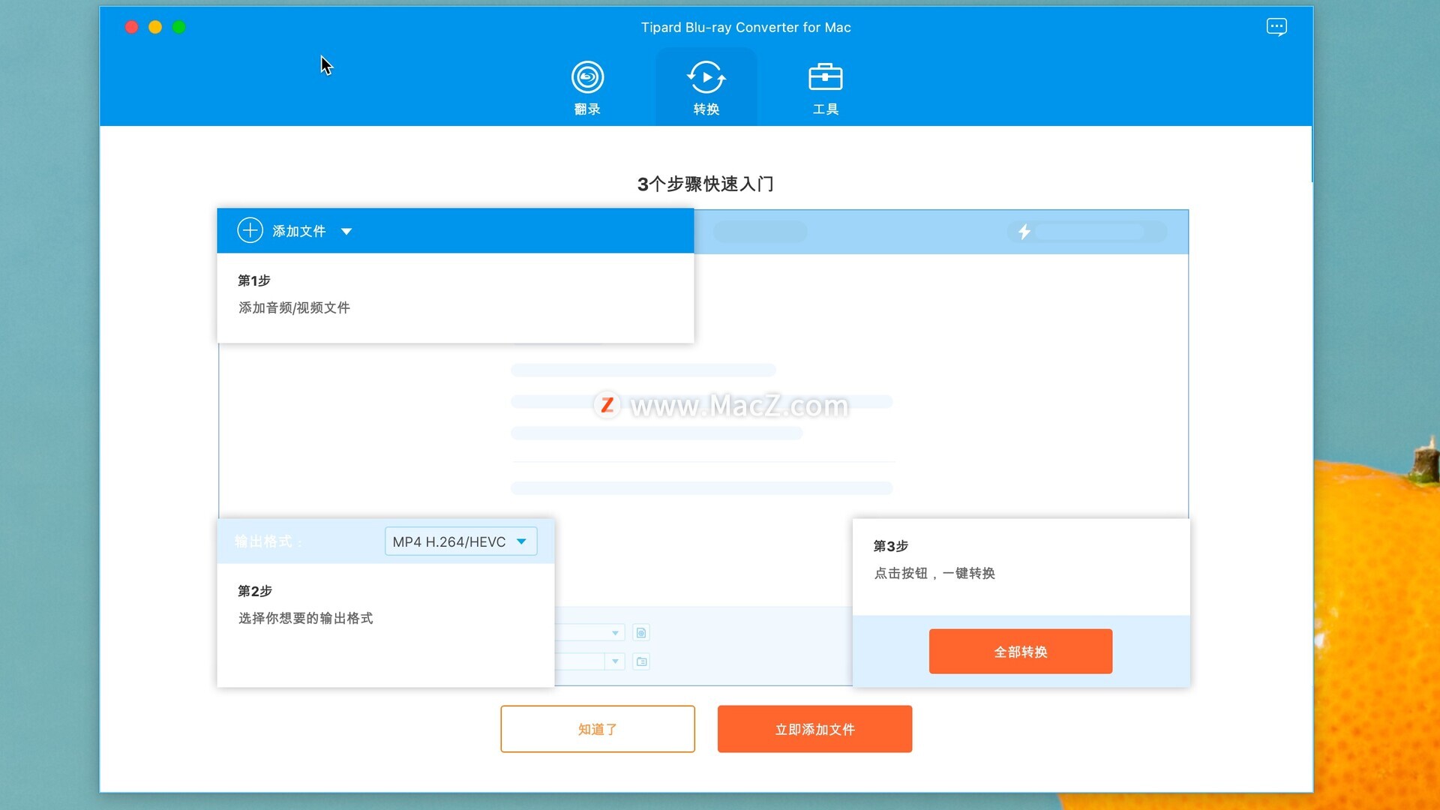Image resolution: width=1440 pixels, height=810 pixels.
Task: Click the feedback chat icon in title bar
Action: pyautogui.click(x=1276, y=28)
